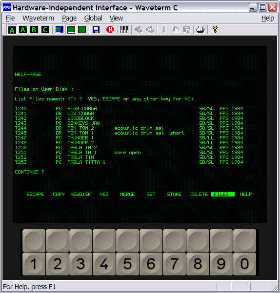Viewport: 280px width, 293px height.
Task: Push the number 4 key
Action: [104, 264]
